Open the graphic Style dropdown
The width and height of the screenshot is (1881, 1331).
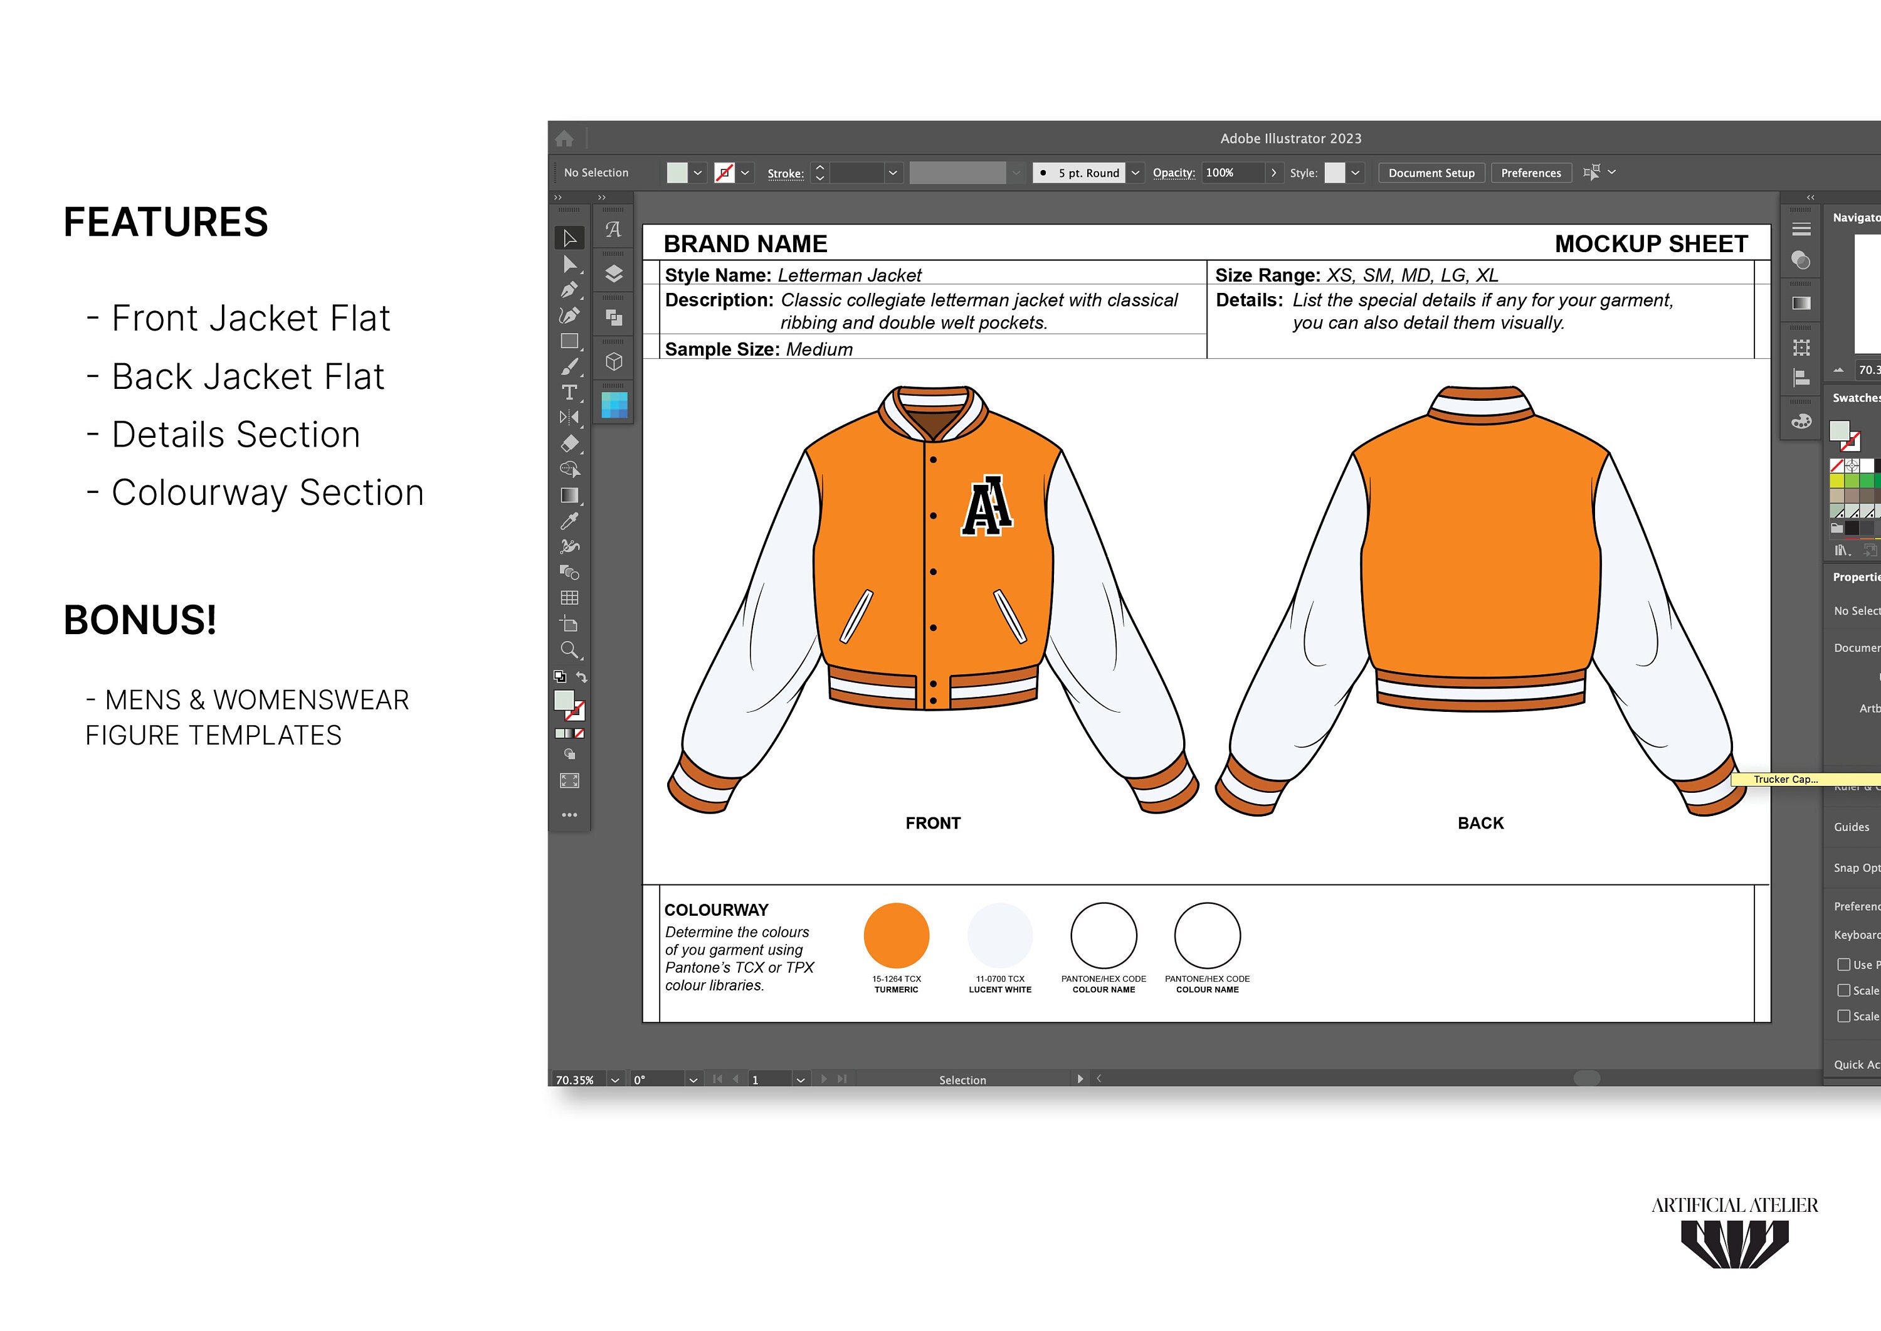[1356, 173]
